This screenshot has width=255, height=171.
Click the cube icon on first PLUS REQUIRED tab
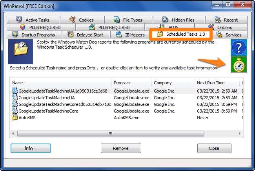tap(23, 27)
